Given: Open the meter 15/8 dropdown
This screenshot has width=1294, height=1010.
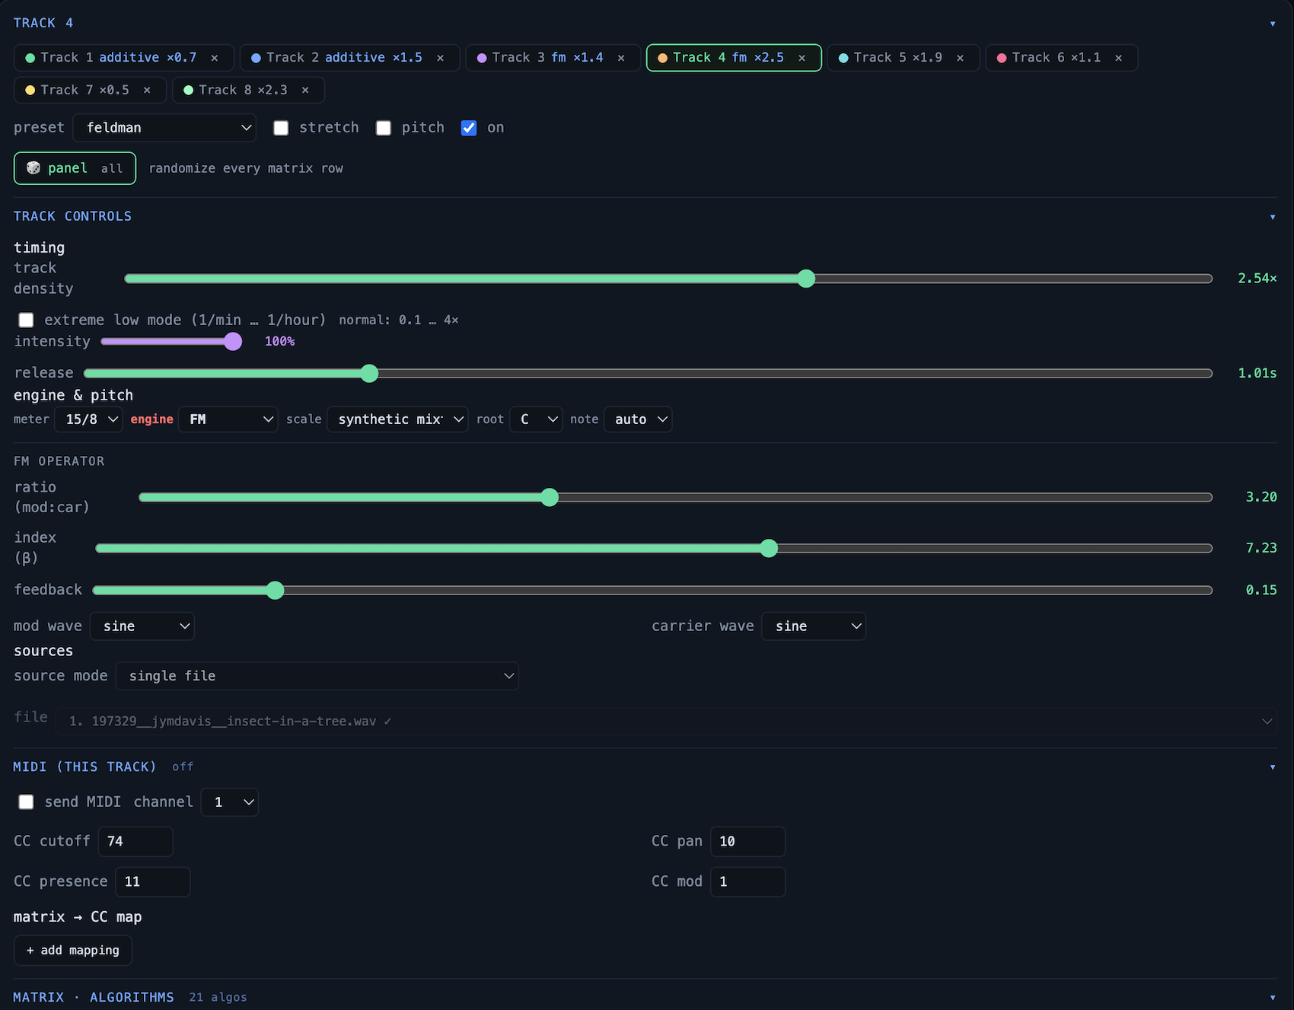Looking at the screenshot, I should tap(88, 419).
